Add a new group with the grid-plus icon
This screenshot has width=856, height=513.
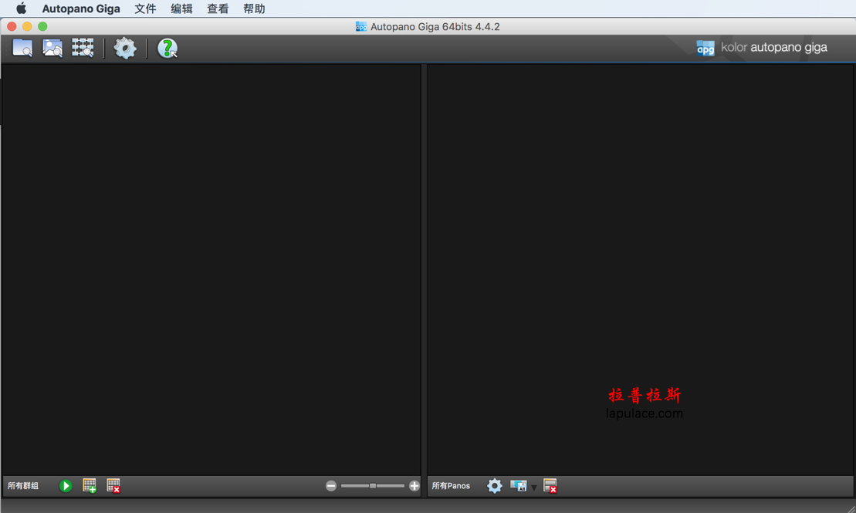pos(89,485)
